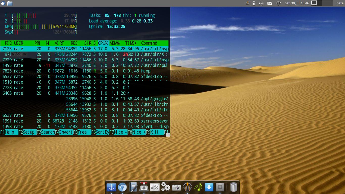Open the nate user menu

point(340,3)
